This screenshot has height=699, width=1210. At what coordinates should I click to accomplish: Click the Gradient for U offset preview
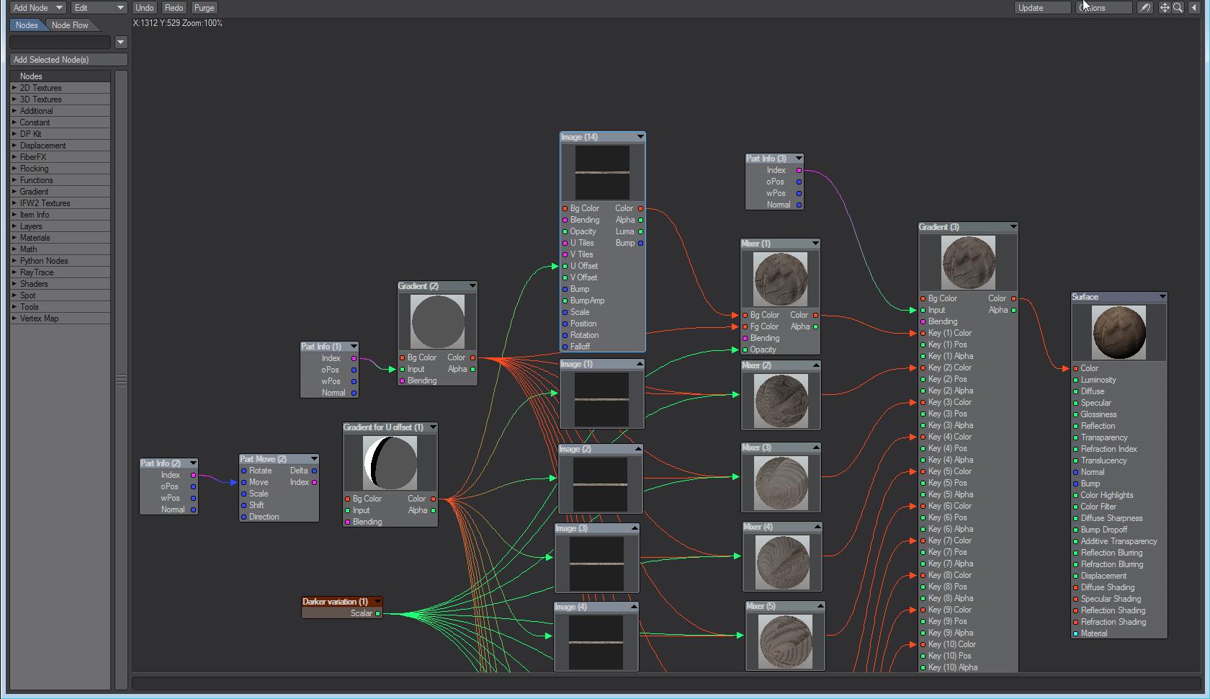(x=390, y=463)
